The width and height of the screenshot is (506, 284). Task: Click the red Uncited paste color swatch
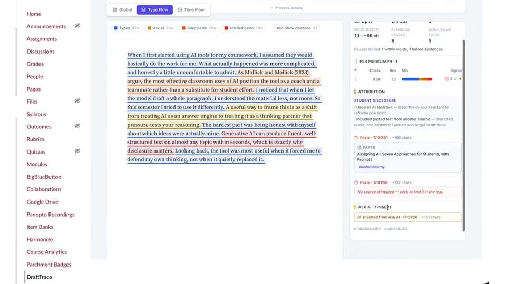pos(226,28)
